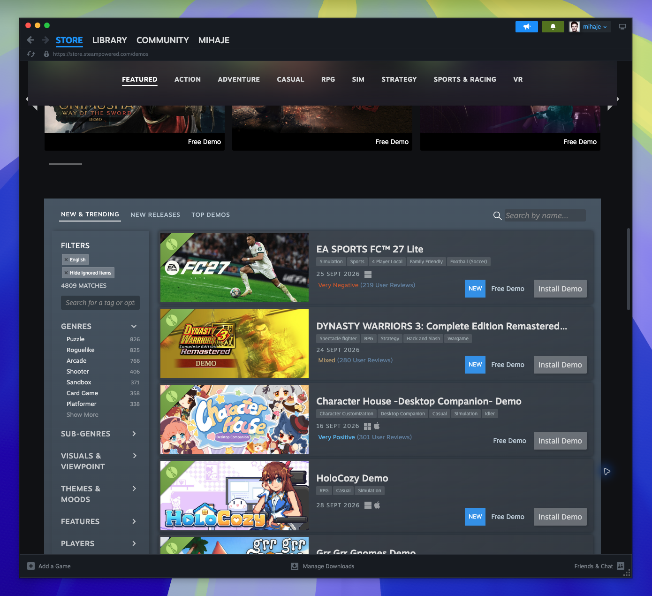Screen dimensions: 652x596
Task: Open the COMMUNITY tab
Action: pos(163,40)
